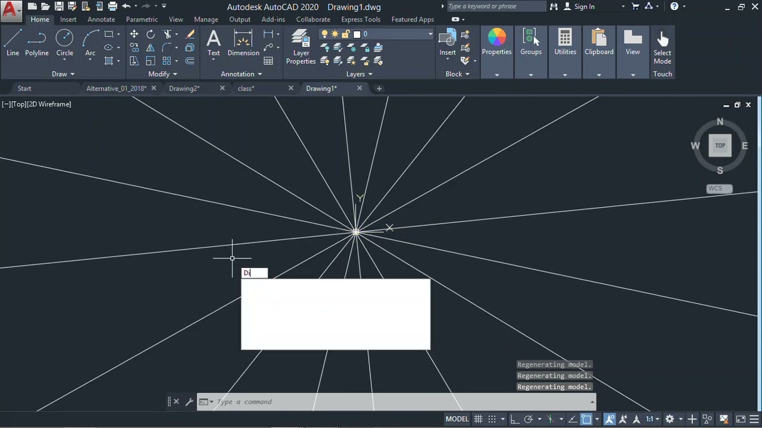Image resolution: width=762 pixels, height=428 pixels.
Task: Click the WCS coordinate system button
Action: pyautogui.click(x=719, y=188)
